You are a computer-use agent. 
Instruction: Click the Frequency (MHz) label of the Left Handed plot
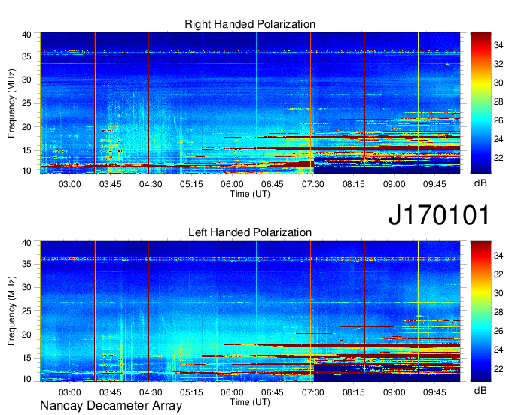click(11, 311)
